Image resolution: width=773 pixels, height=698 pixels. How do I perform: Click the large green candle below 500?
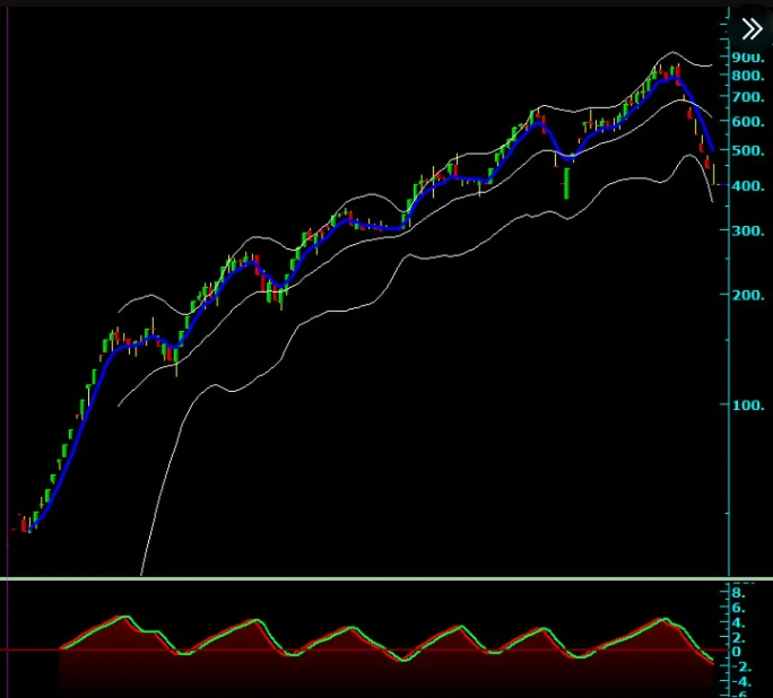pos(566,184)
